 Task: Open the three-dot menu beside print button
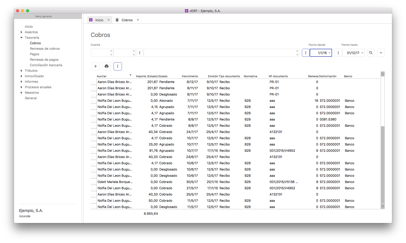click(118, 66)
